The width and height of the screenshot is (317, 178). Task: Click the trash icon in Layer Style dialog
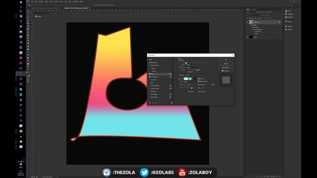(172, 103)
